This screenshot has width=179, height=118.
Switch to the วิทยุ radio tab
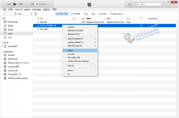93,14
